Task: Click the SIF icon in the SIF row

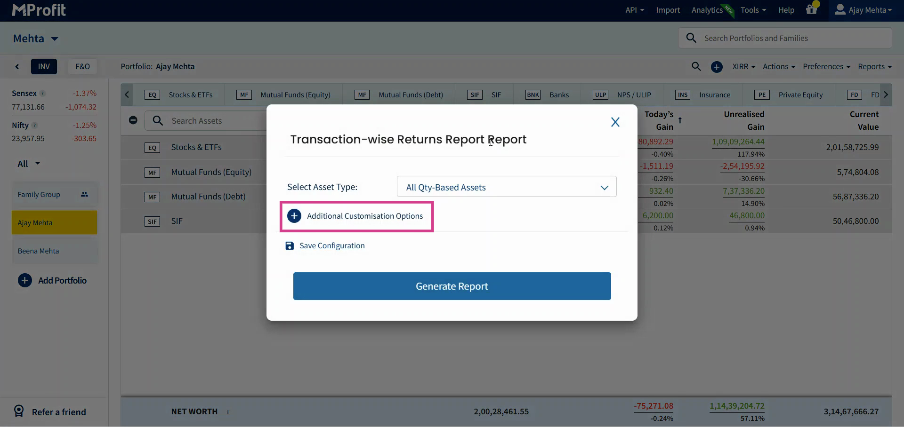Action: coord(152,221)
